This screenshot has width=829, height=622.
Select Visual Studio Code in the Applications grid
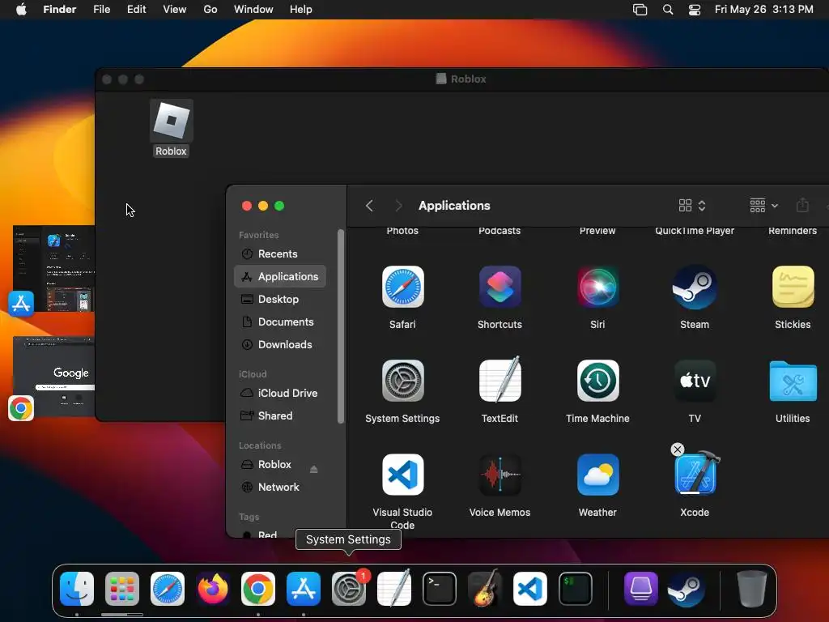[x=402, y=475]
